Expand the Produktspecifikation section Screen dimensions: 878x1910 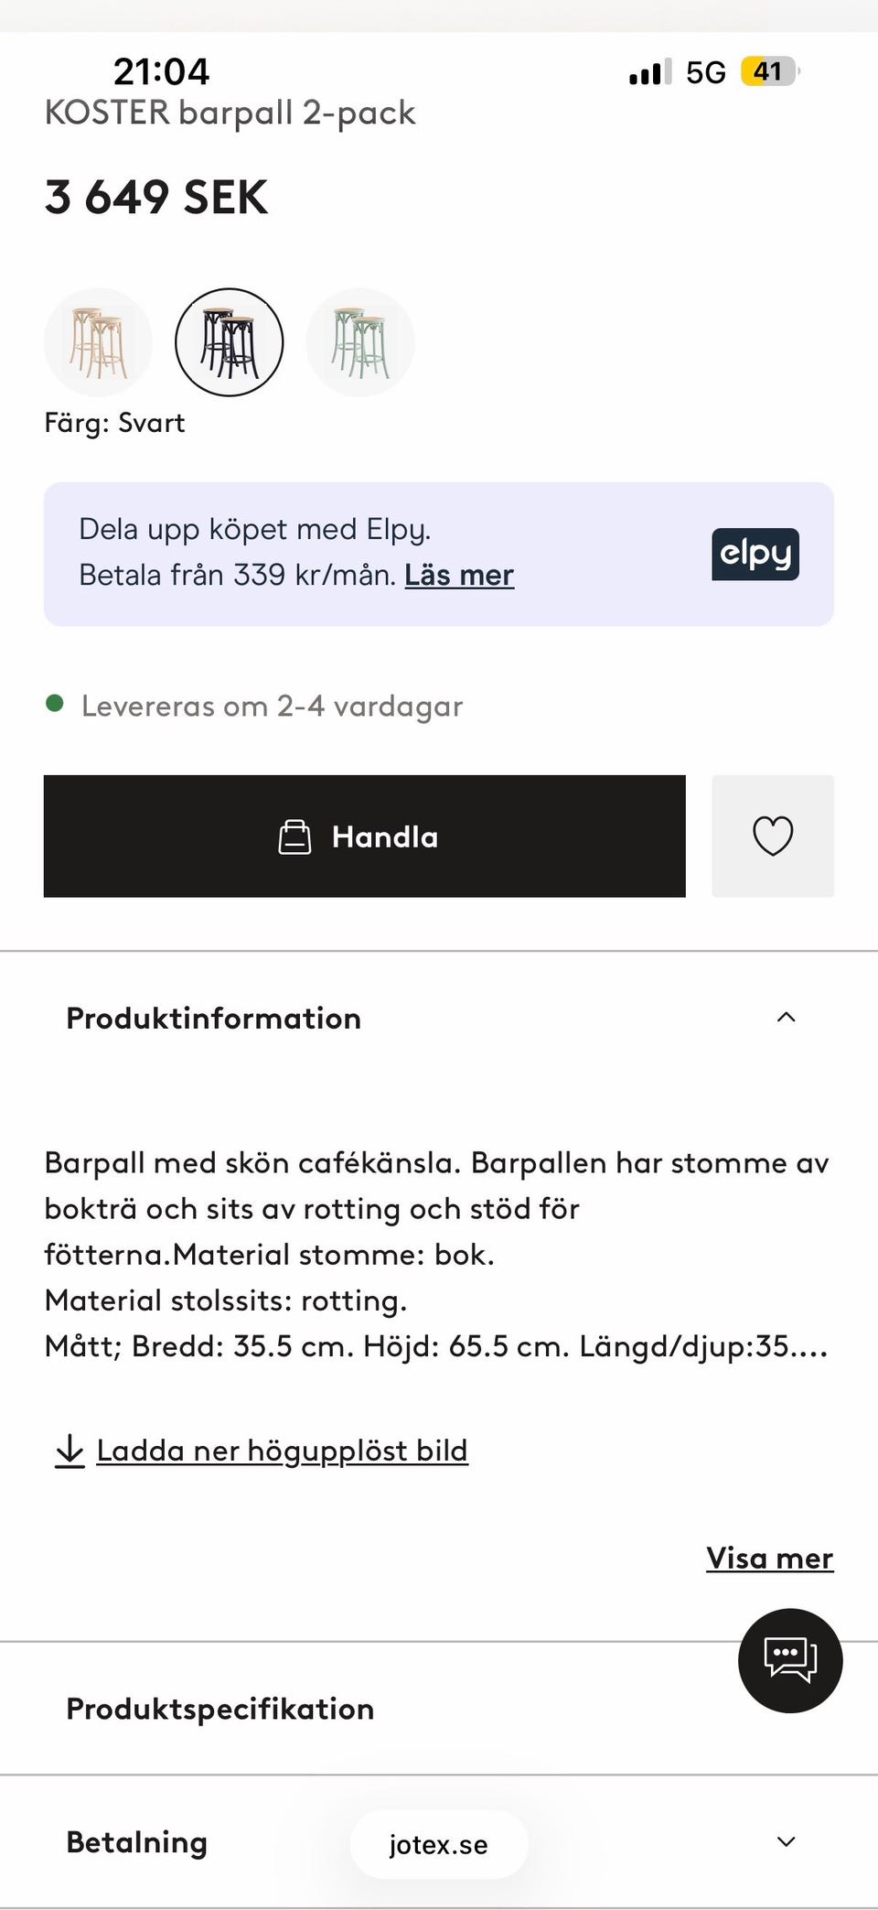click(x=219, y=1709)
